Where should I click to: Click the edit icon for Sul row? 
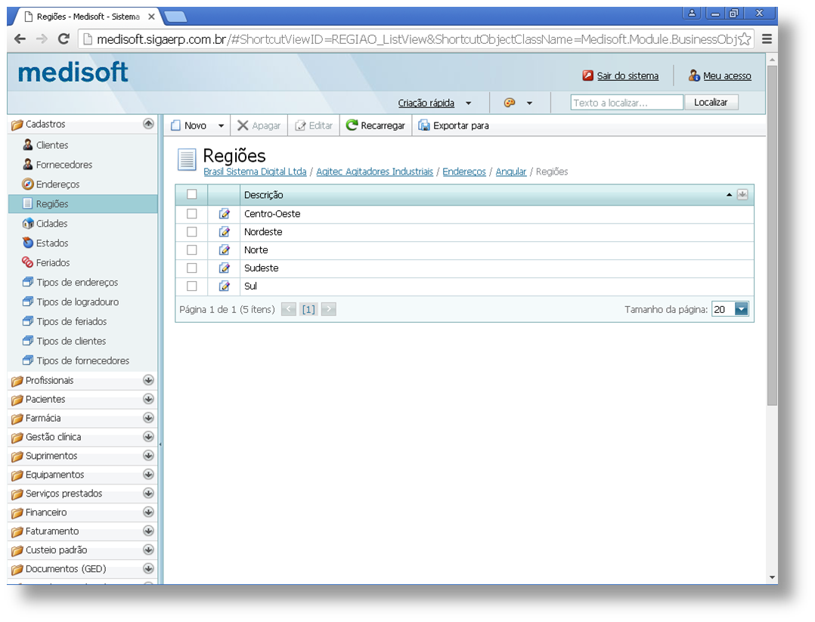224,286
